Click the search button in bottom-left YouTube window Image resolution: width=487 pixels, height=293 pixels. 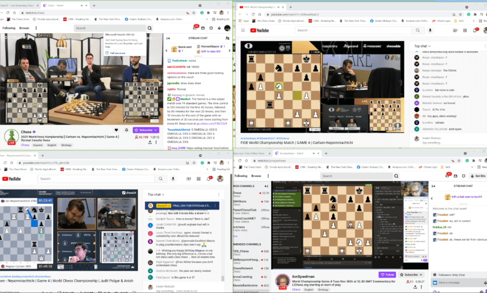tap(160, 179)
